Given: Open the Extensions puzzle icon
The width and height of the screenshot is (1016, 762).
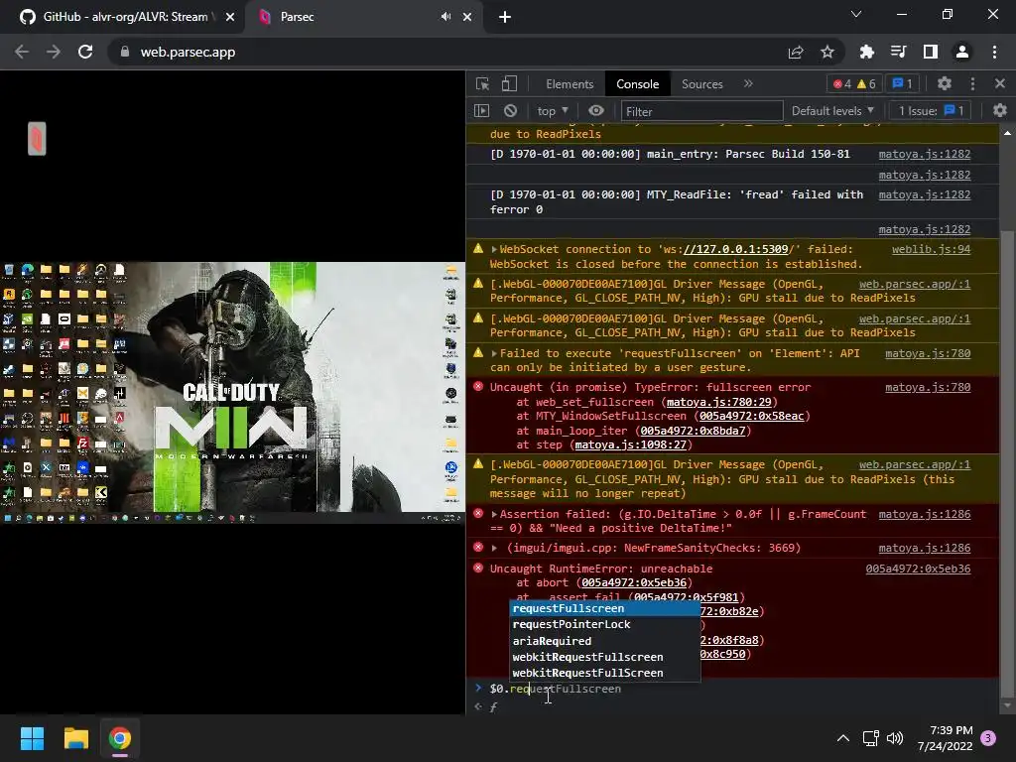Looking at the screenshot, I should coord(866,52).
